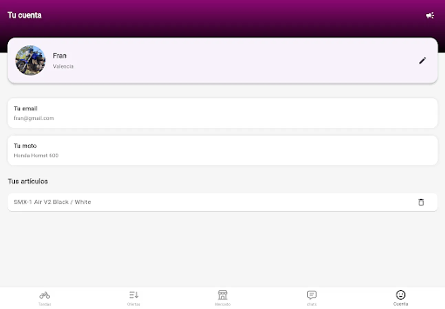445x309 pixels.
Task: Open the Tus artículos section header
Action: click(28, 181)
